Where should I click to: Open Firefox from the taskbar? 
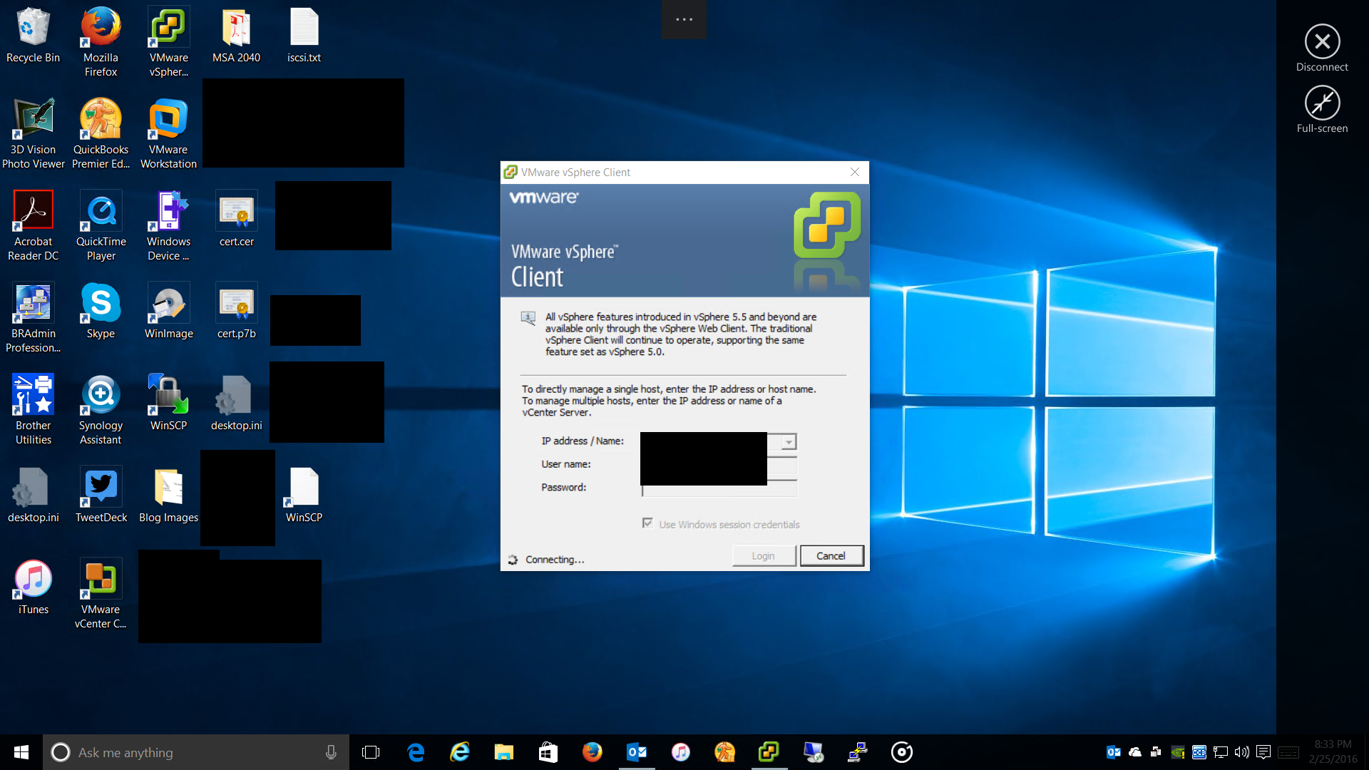point(593,752)
